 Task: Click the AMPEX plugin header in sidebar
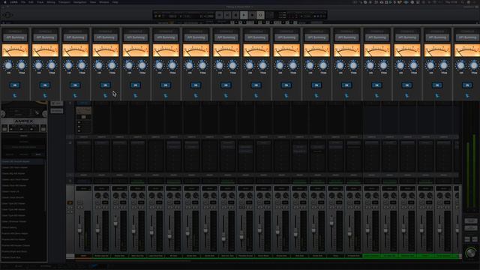pyautogui.click(x=24, y=121)
